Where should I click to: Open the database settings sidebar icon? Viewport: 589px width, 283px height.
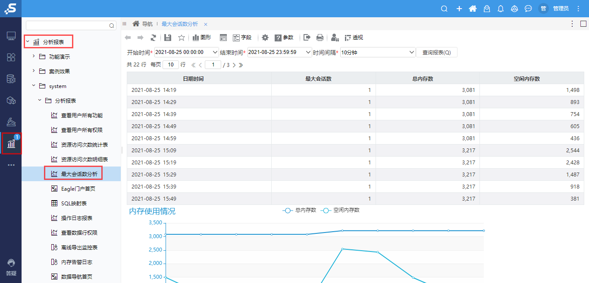(x=11, y=79)
